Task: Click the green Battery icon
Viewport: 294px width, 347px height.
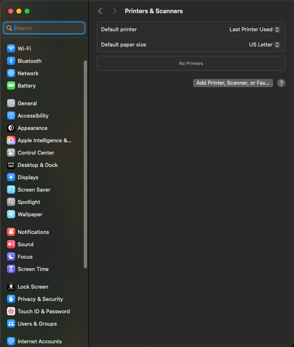Action: [11, 86]
